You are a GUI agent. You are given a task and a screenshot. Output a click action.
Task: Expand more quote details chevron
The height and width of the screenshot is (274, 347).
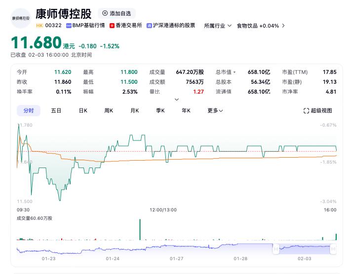pyautogui.click(x=177, y=100)
